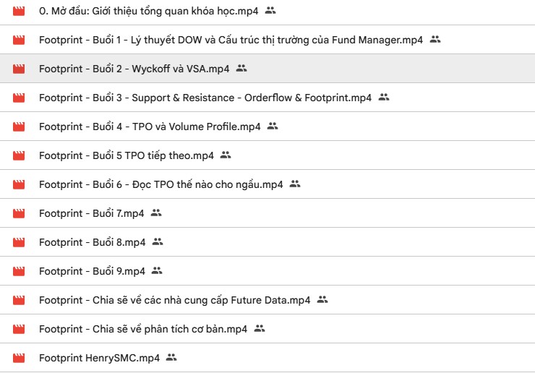The height and width of the screenshot is (373, 535).
Task: Click shared icon on Future Data file
Action: tap(322, 300)
